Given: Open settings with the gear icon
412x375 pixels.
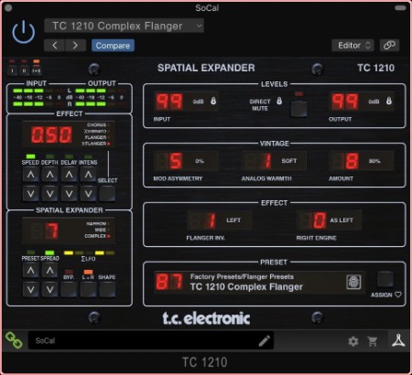Looking at the screenshot, I should [x=353, y=341].
